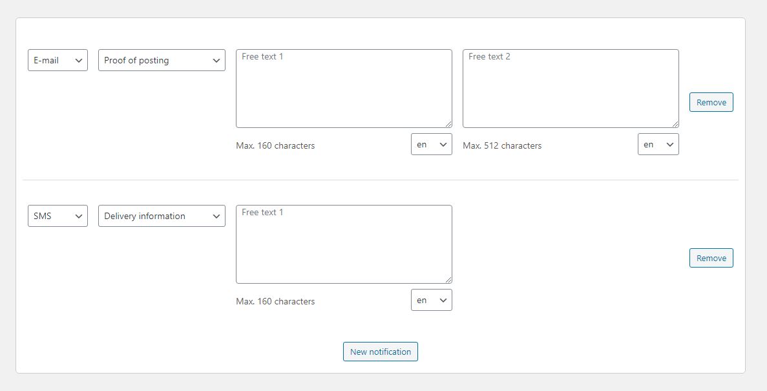Grab the Free text 2 resize handle
767x391 pixels.
(675, 124)
